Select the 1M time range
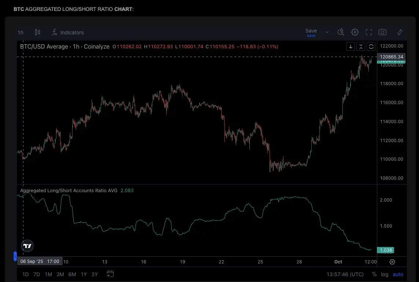This screenshot has width=419, height=282. tap(48, 274)
